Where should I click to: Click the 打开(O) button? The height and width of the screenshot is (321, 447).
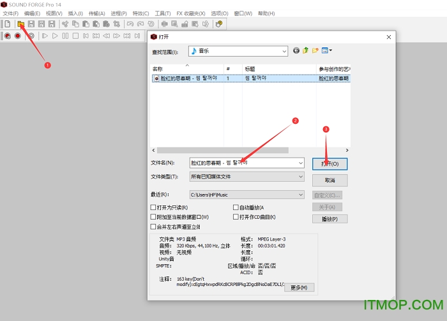pos(330,164)
